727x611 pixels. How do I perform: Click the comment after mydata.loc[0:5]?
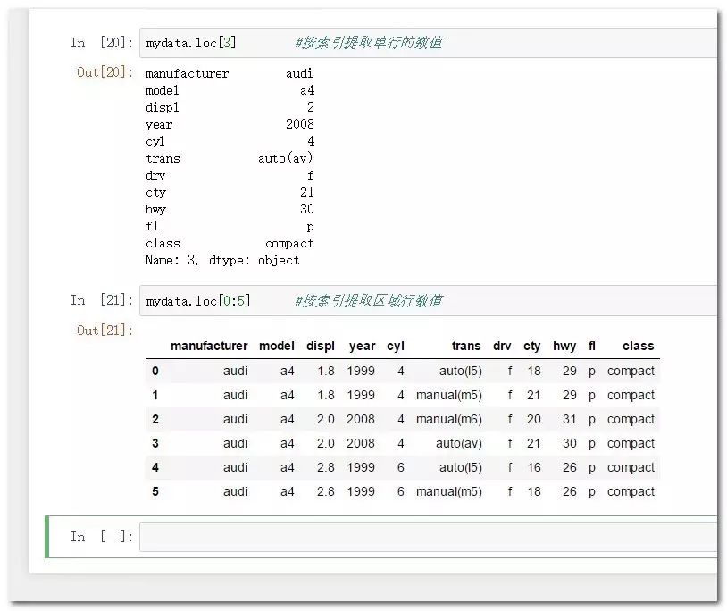pos(369,300)
